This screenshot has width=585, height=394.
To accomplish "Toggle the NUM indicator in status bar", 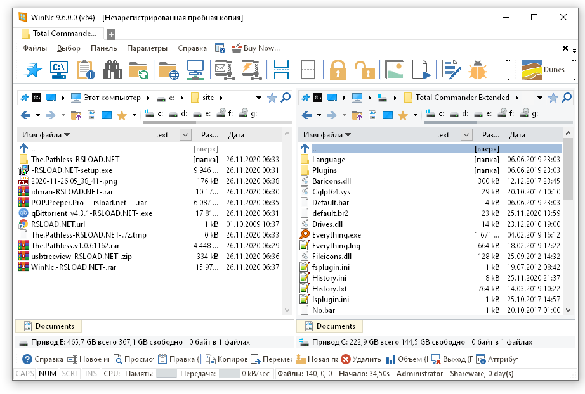I will point(48,374).
